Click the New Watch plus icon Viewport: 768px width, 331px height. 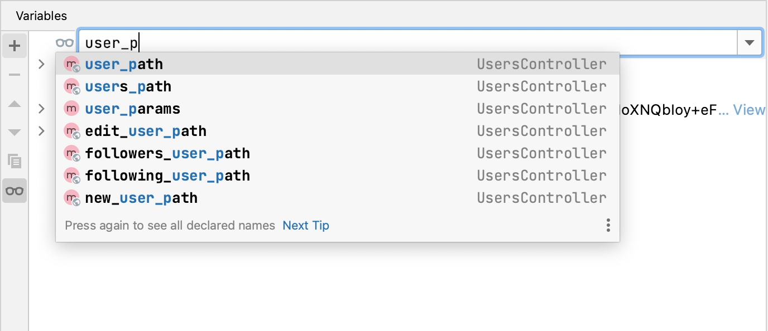pos(15,46)
